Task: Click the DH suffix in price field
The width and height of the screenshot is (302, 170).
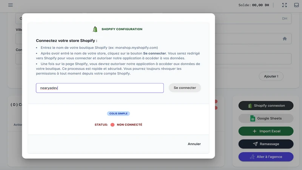Action: click(285, 19)
